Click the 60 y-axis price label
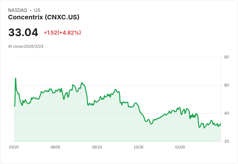This screenshot has width=238, height=164. click(226, 85)
